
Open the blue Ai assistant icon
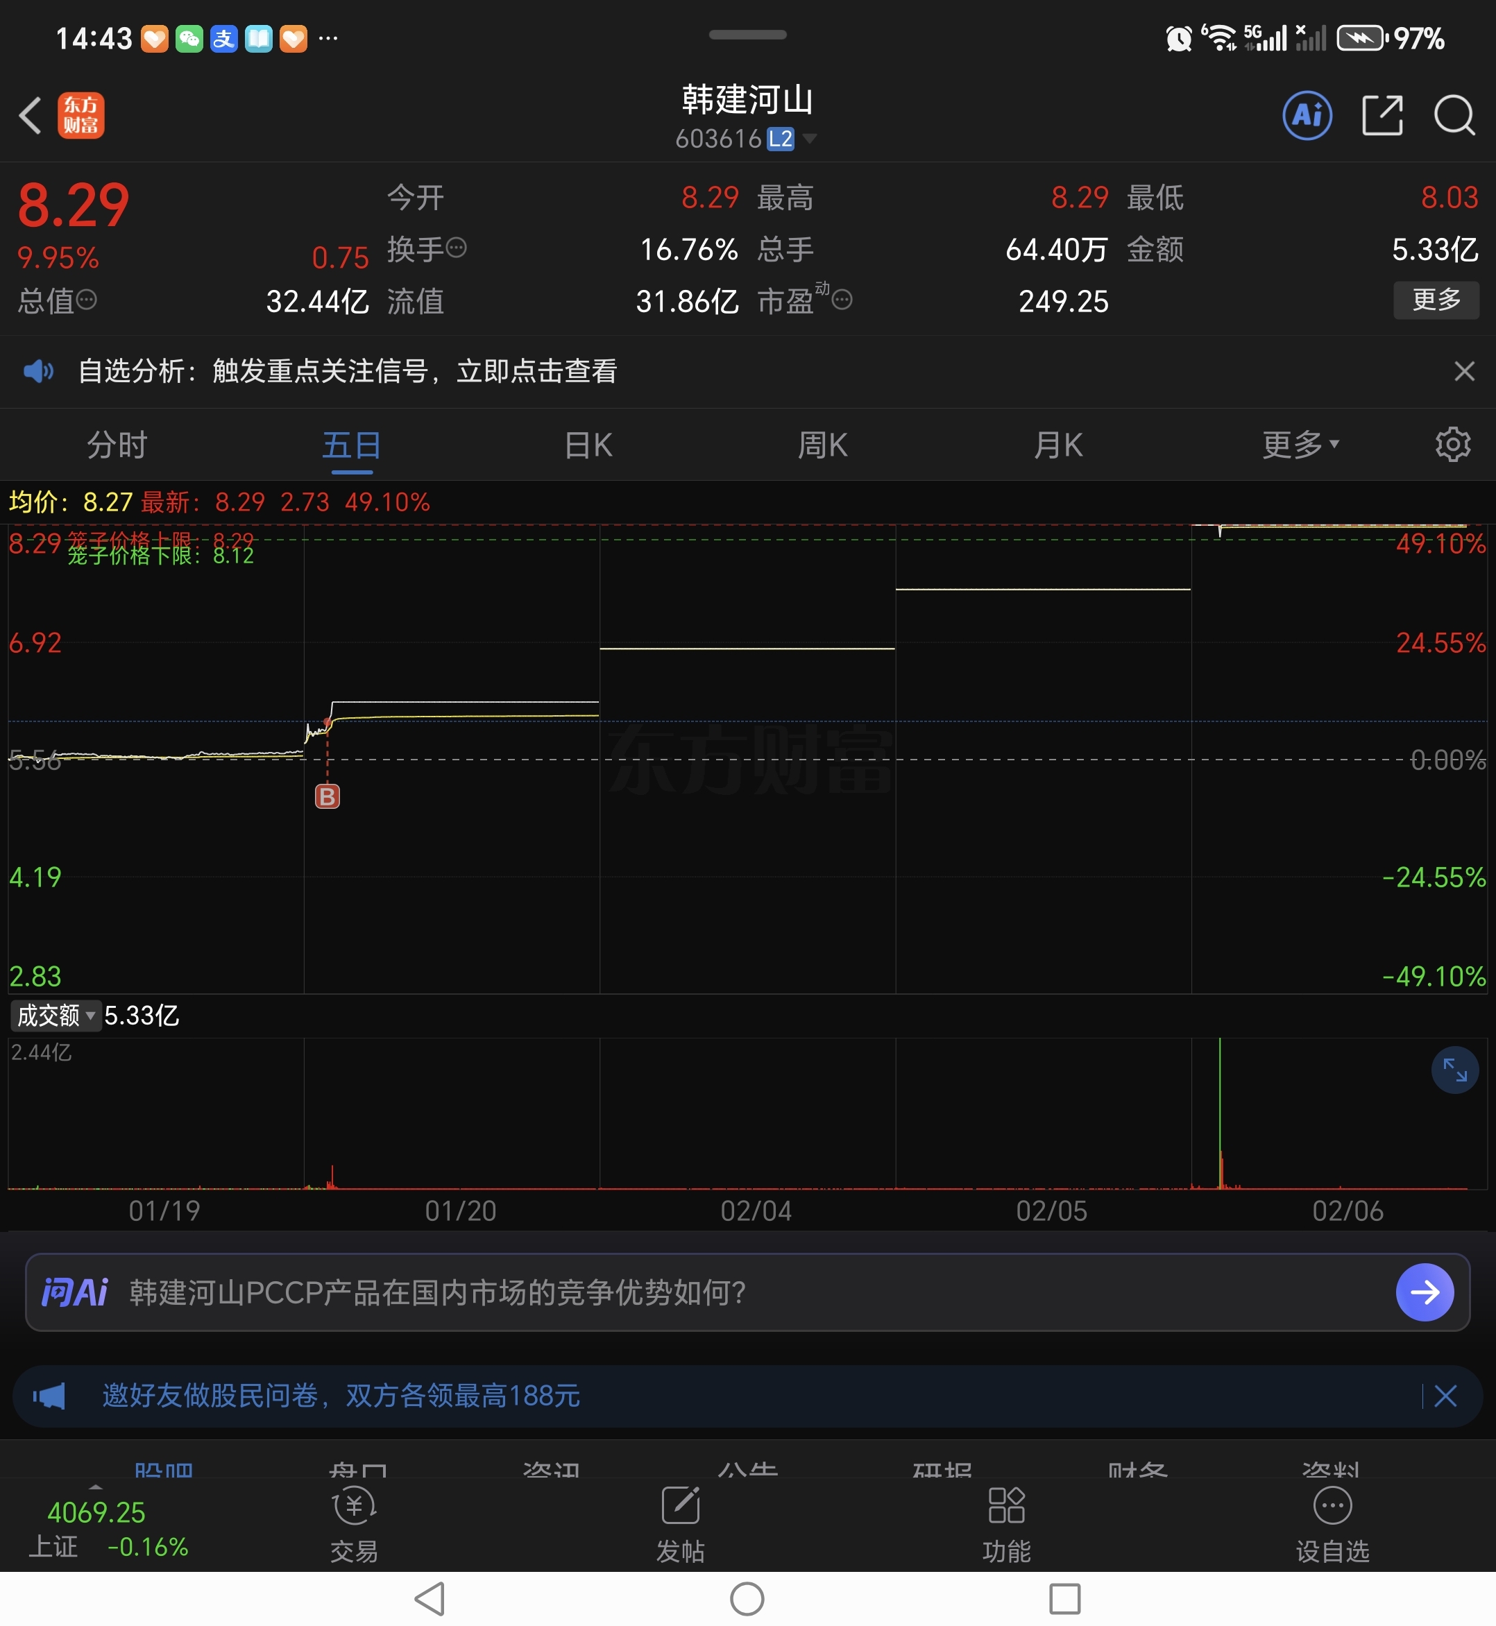pos(1307,116)
